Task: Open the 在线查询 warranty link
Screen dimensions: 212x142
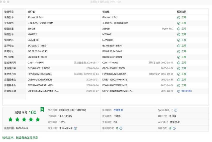Action: pos(118,110)
